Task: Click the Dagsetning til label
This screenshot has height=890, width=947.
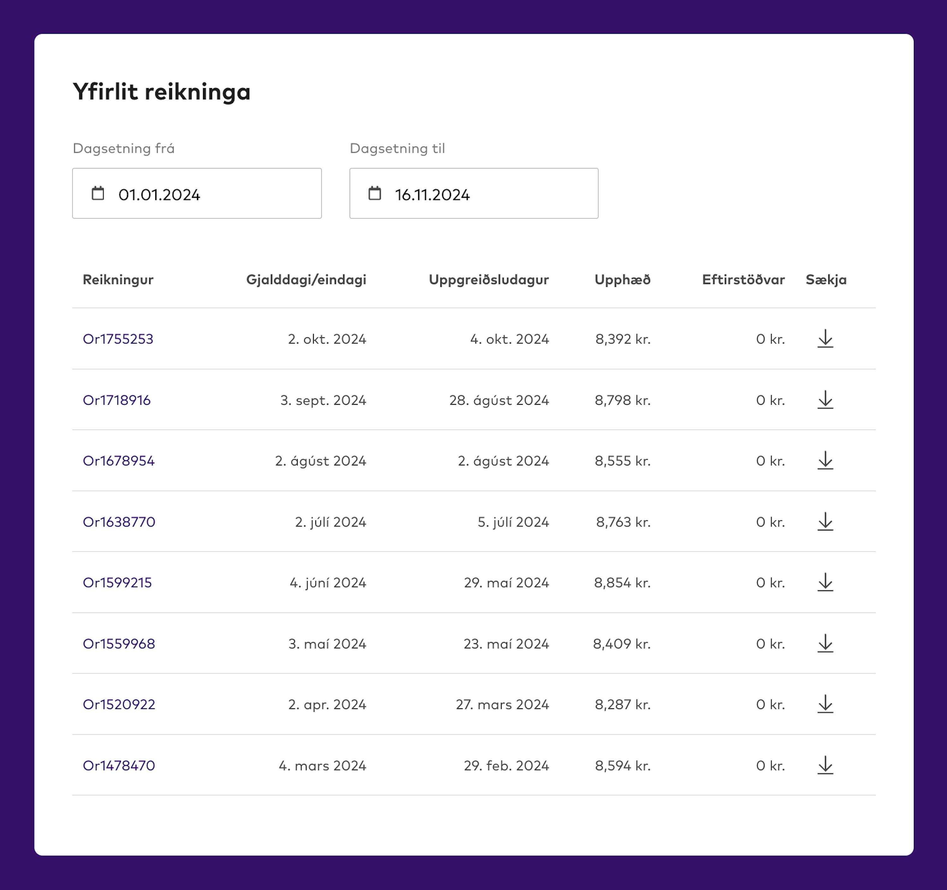Action: point(397,148)
